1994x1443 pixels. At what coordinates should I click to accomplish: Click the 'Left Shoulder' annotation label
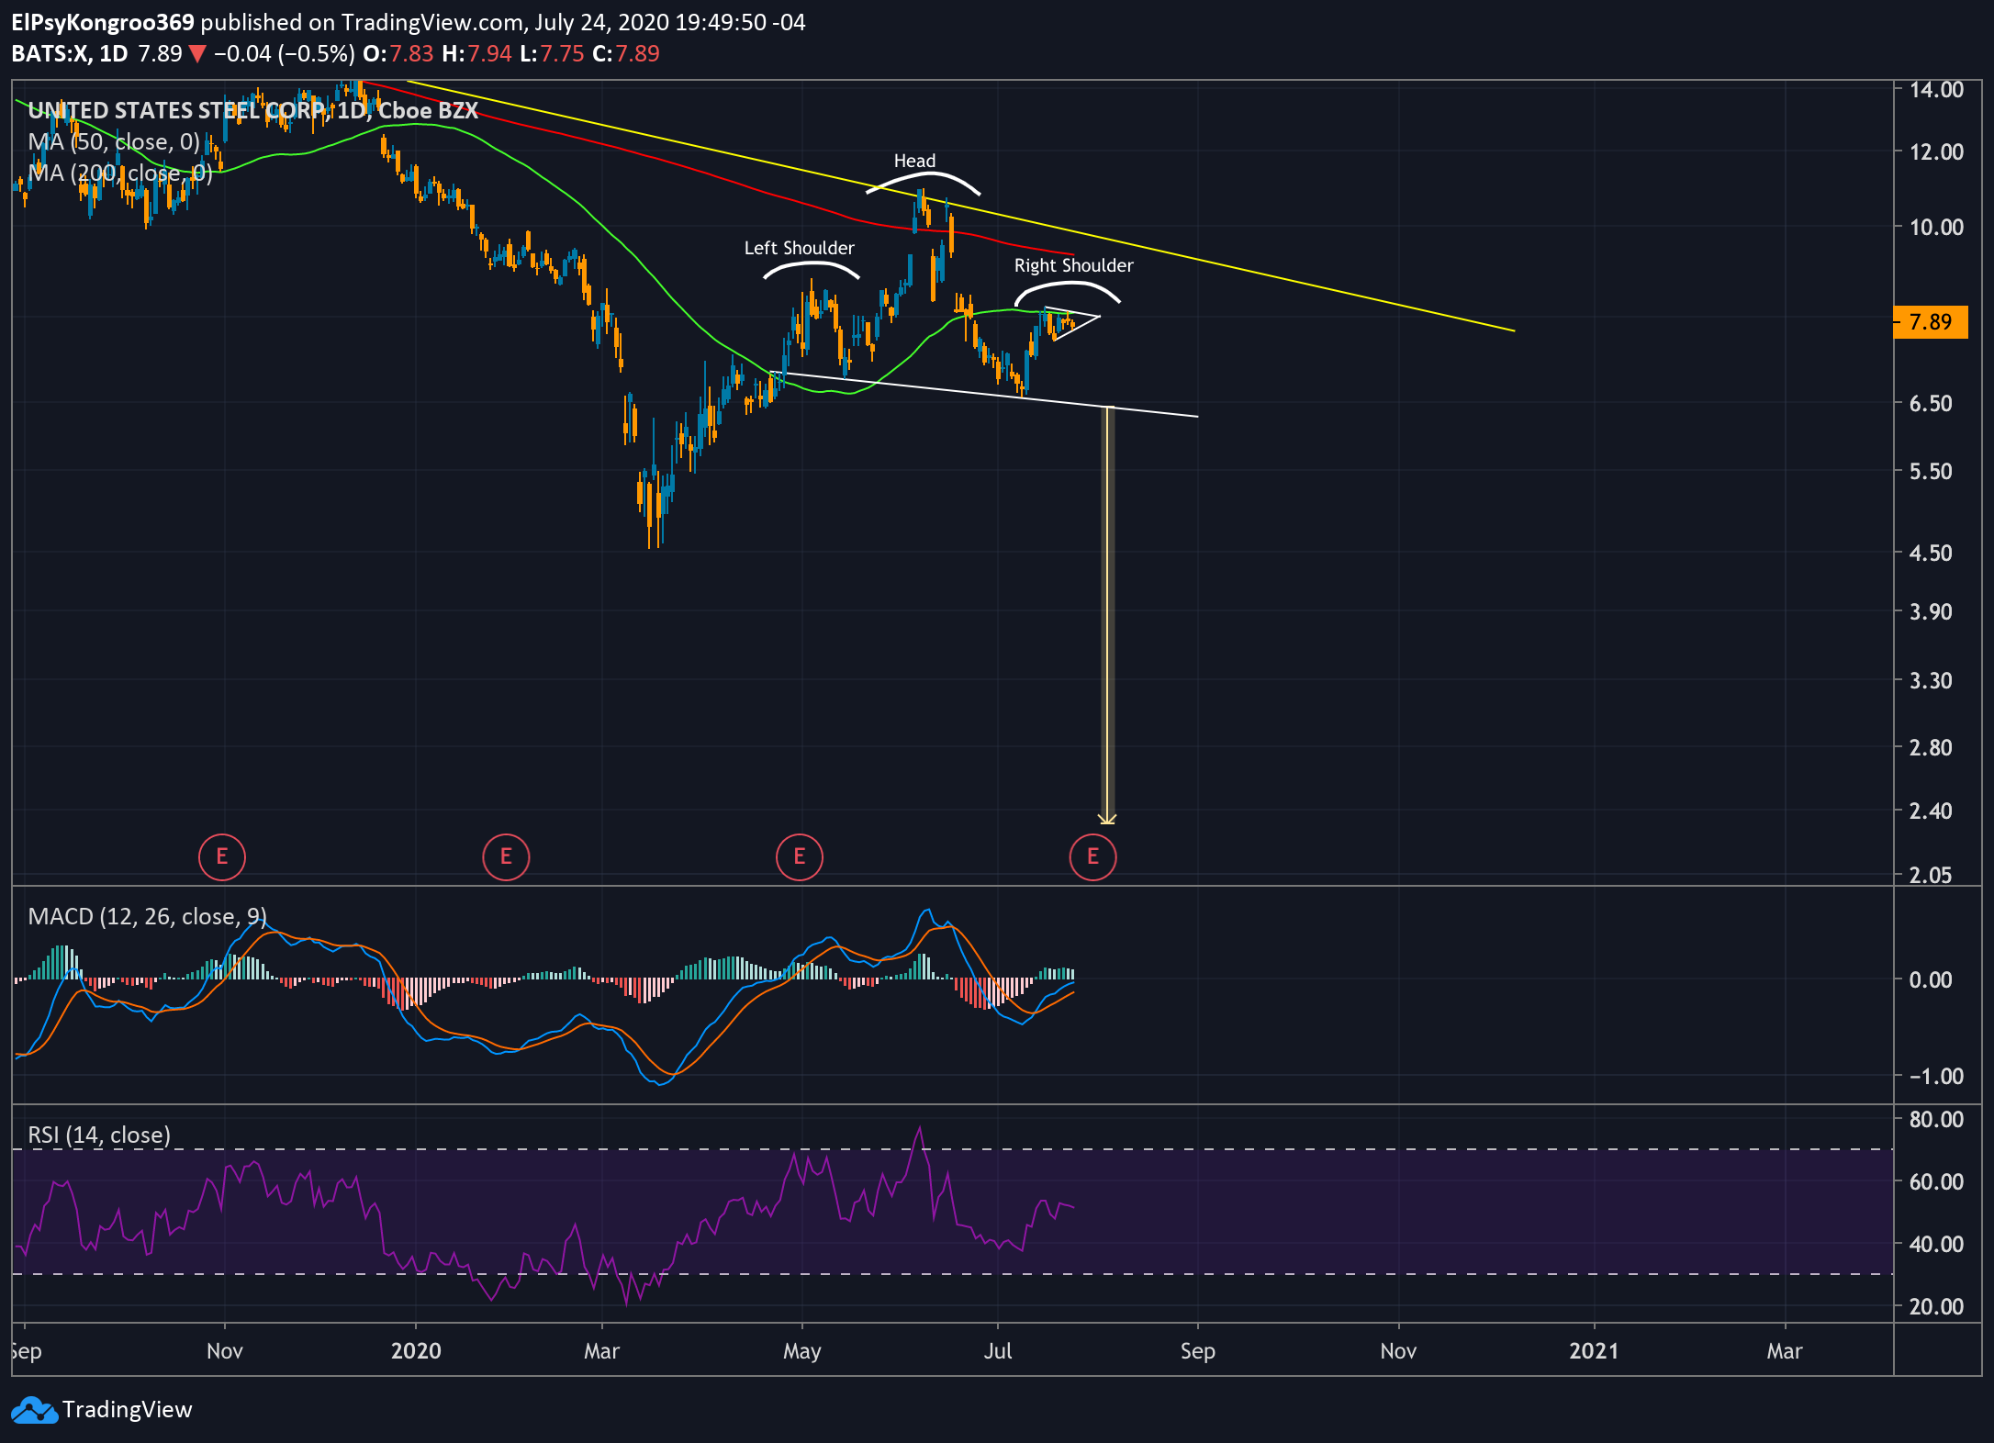[799, 248]
